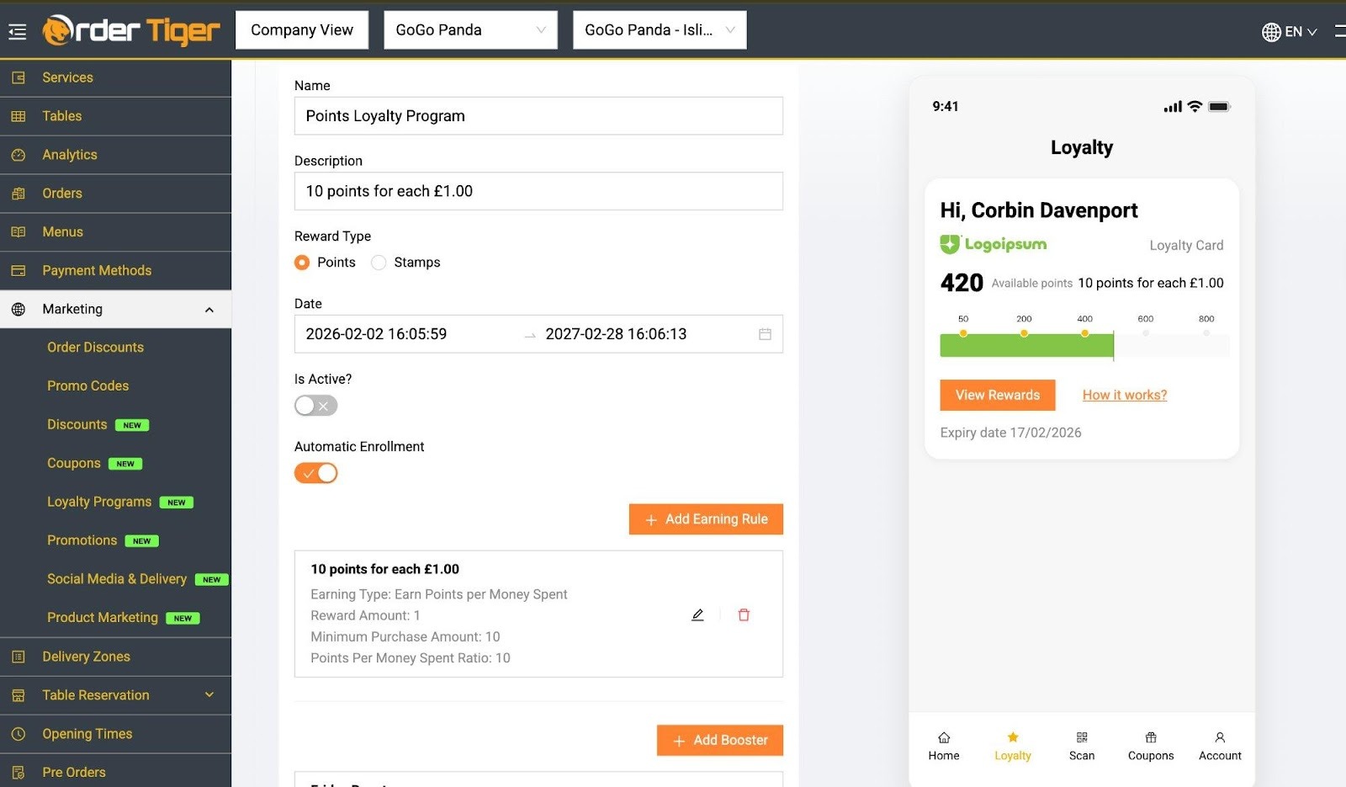Screen dimensions: 1346x787
Task: Click the start date 2026-02-02 field
Action: tap(376, 334)
